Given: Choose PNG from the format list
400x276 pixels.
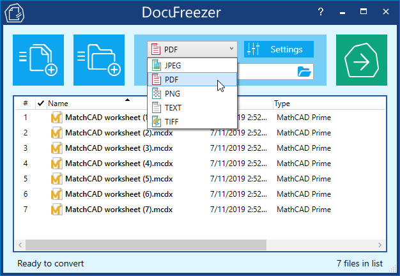Looking at the screenshot, I should [x=192, y=94].
